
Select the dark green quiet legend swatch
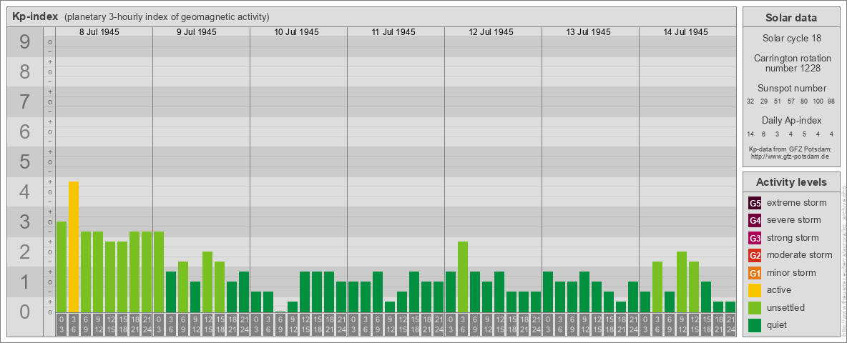[755, 325]
